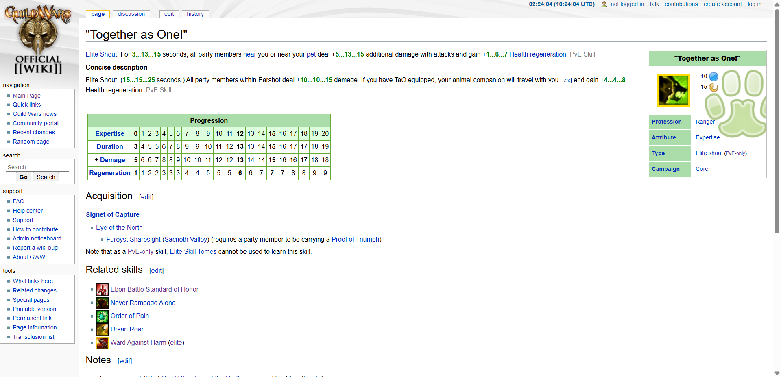The height and width of the screenshot is (377, 781).
Task: Open the Transclusion list
Action: [x=33, y=337]
